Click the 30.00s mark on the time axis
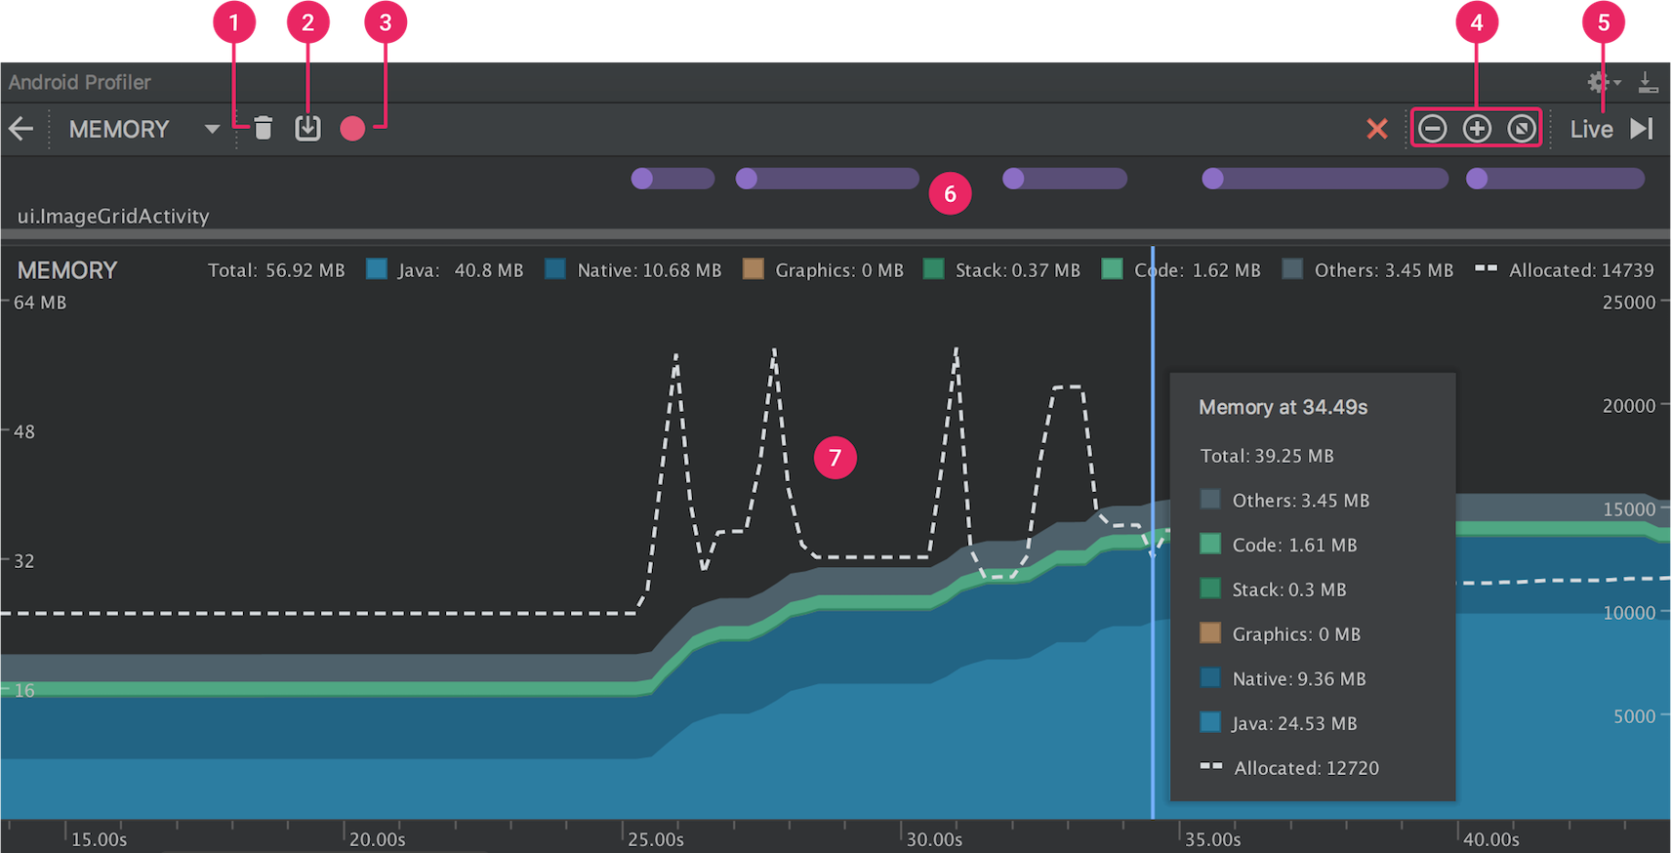This screenshot has height=853, width=1671. (x=934, y=839)
